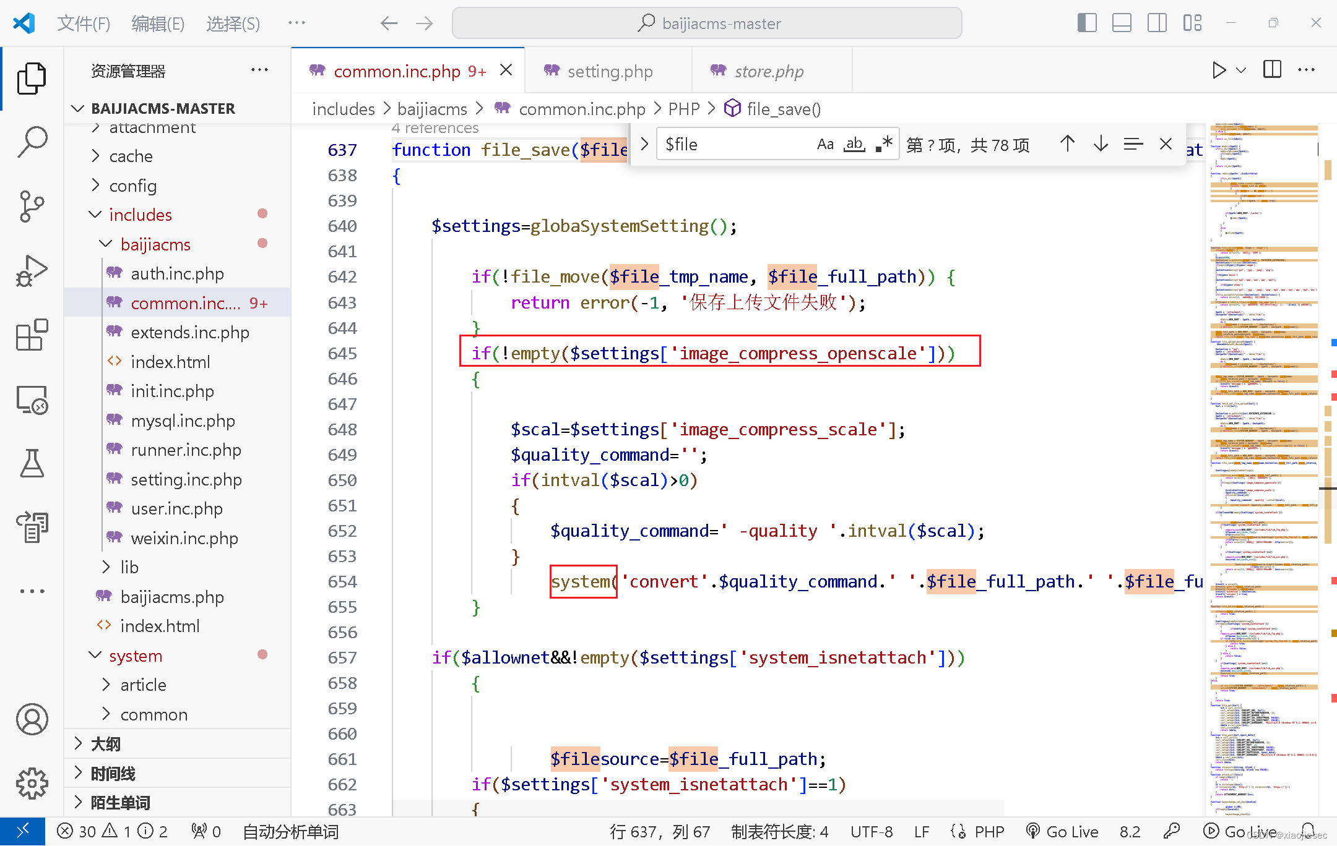Split the editor using the top-right icon
Viewport: 1337px width, 846px height.
tap(1272, 69)
